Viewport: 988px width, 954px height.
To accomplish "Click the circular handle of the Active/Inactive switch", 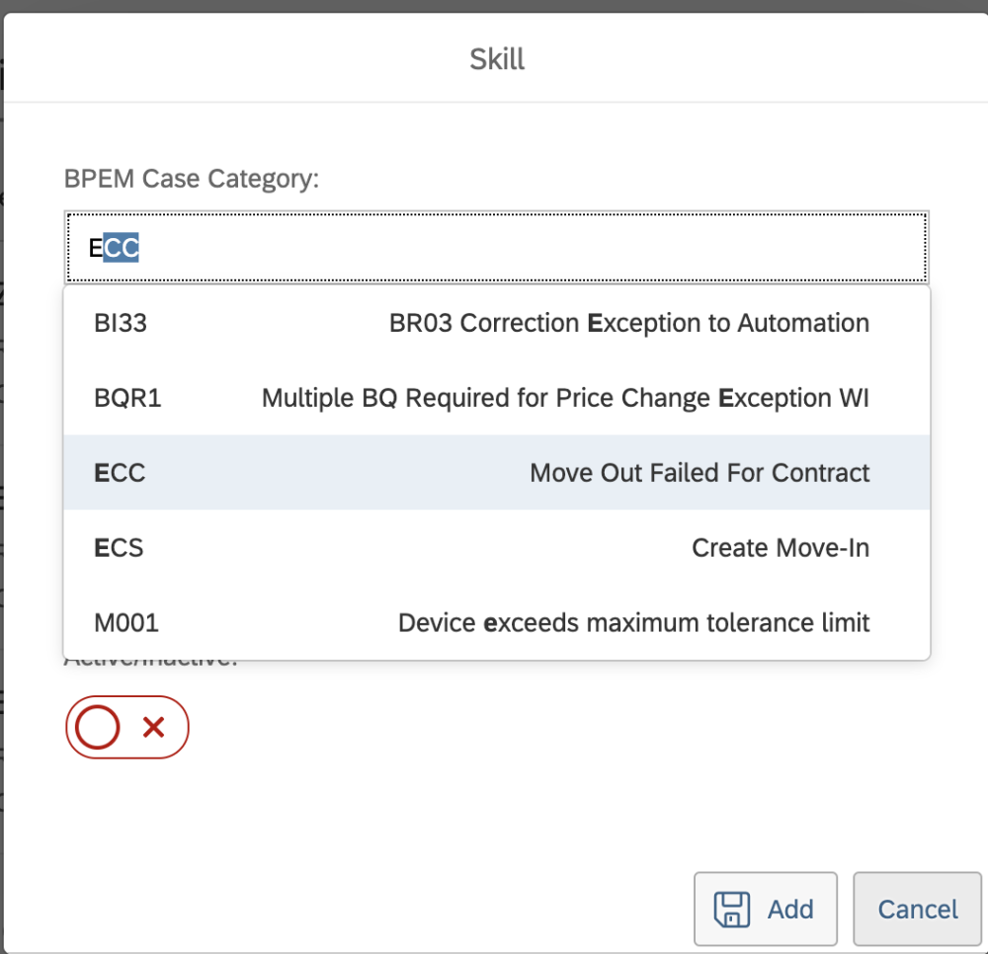I will pyautogui.click(x=98, y=728).
